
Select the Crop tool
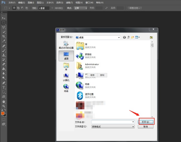click(x=4, y=36)
